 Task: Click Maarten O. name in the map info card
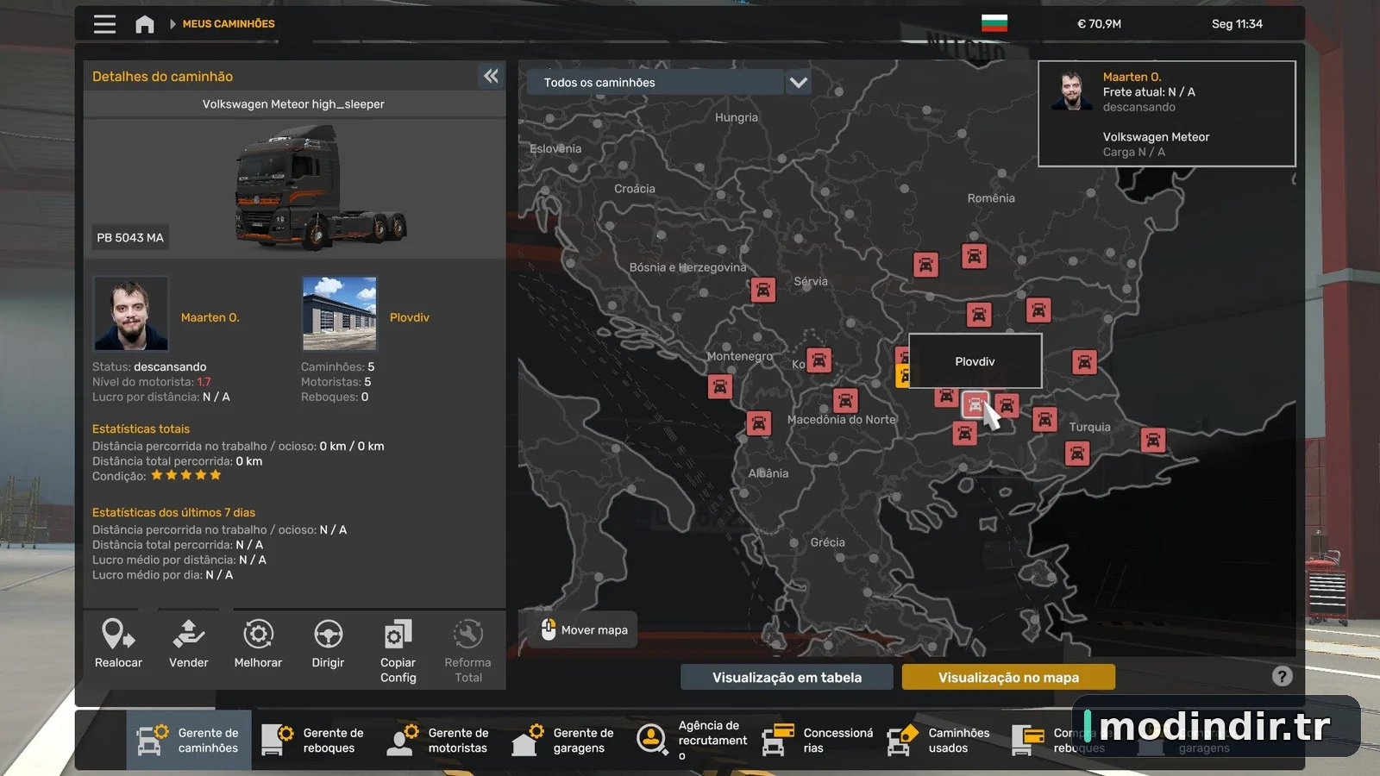(x=1132, y=77)
